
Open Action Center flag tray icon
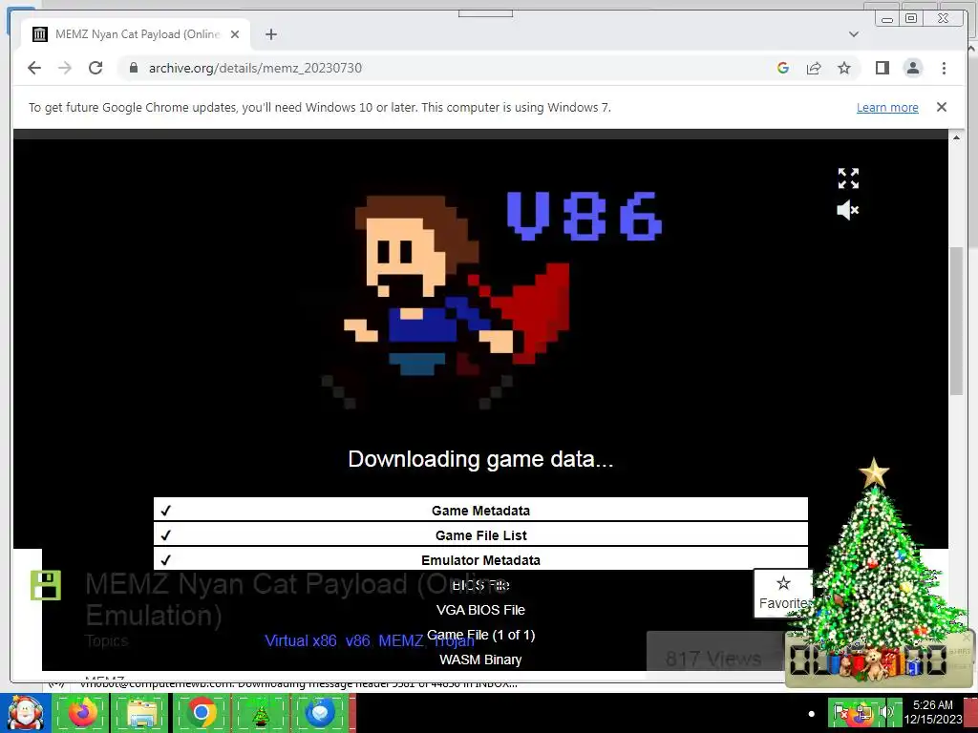coord(840,713)
